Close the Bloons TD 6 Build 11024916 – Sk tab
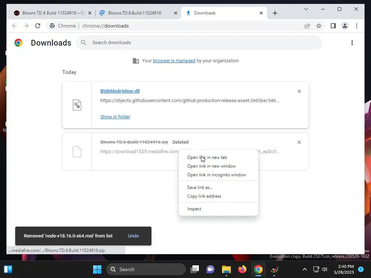371x278 pixels. [90, 13]
